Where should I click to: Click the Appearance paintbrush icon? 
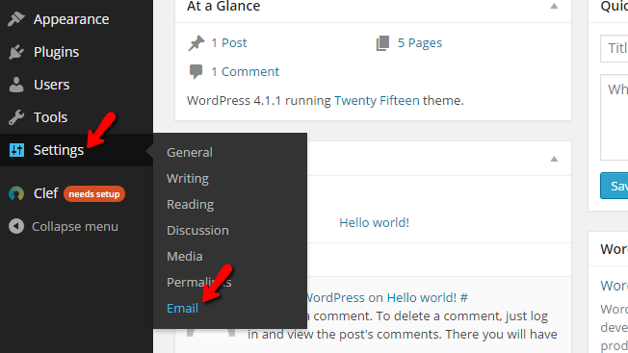coord(16,19)
